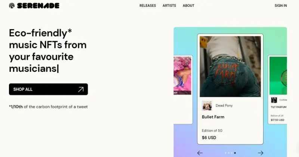Select the third carousel pagination dot
Screen dimensions: 299x157
232,153
